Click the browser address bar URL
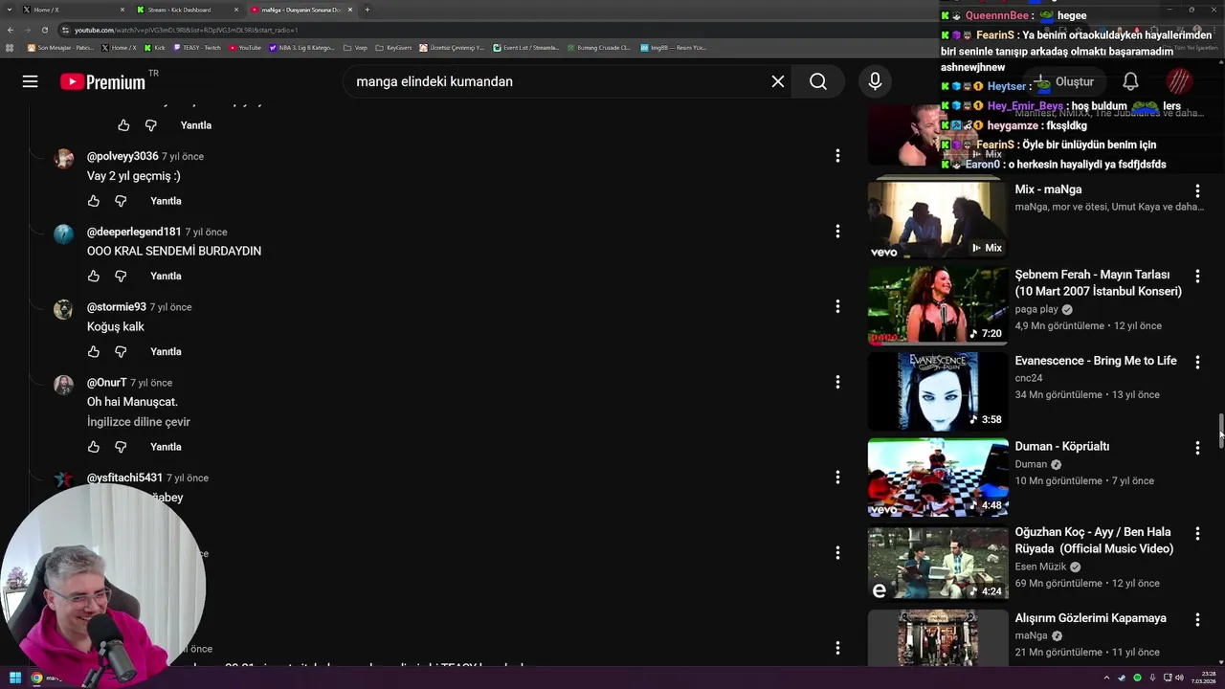Image resolution: width=1225 pixels, height=689 pixels. tap(187, 30)
